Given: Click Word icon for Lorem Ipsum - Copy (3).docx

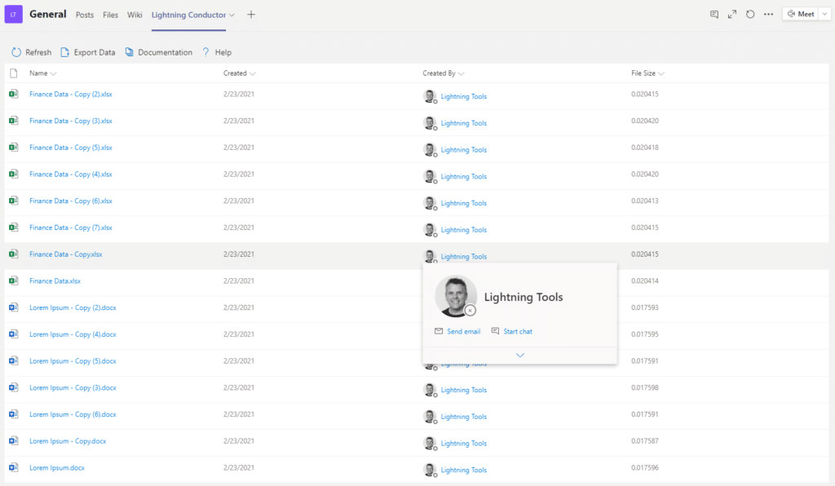Looking at the screenshot, I should click(x=13, y=387).
